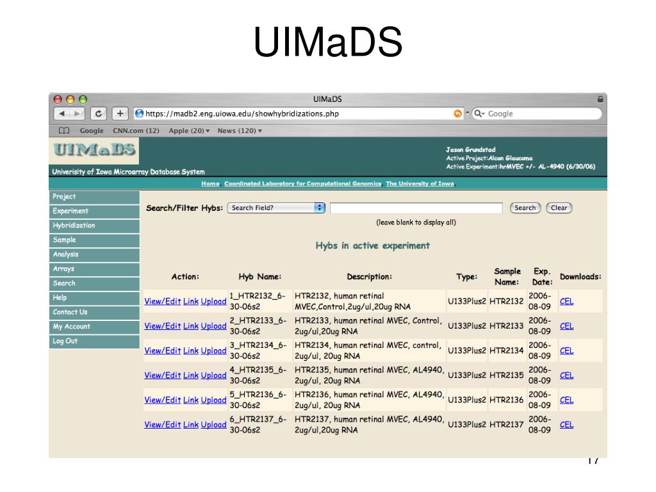Viewport: 656px width, 492px height.
Task: Click the UIMaDS logo banner
Action: 95,150
